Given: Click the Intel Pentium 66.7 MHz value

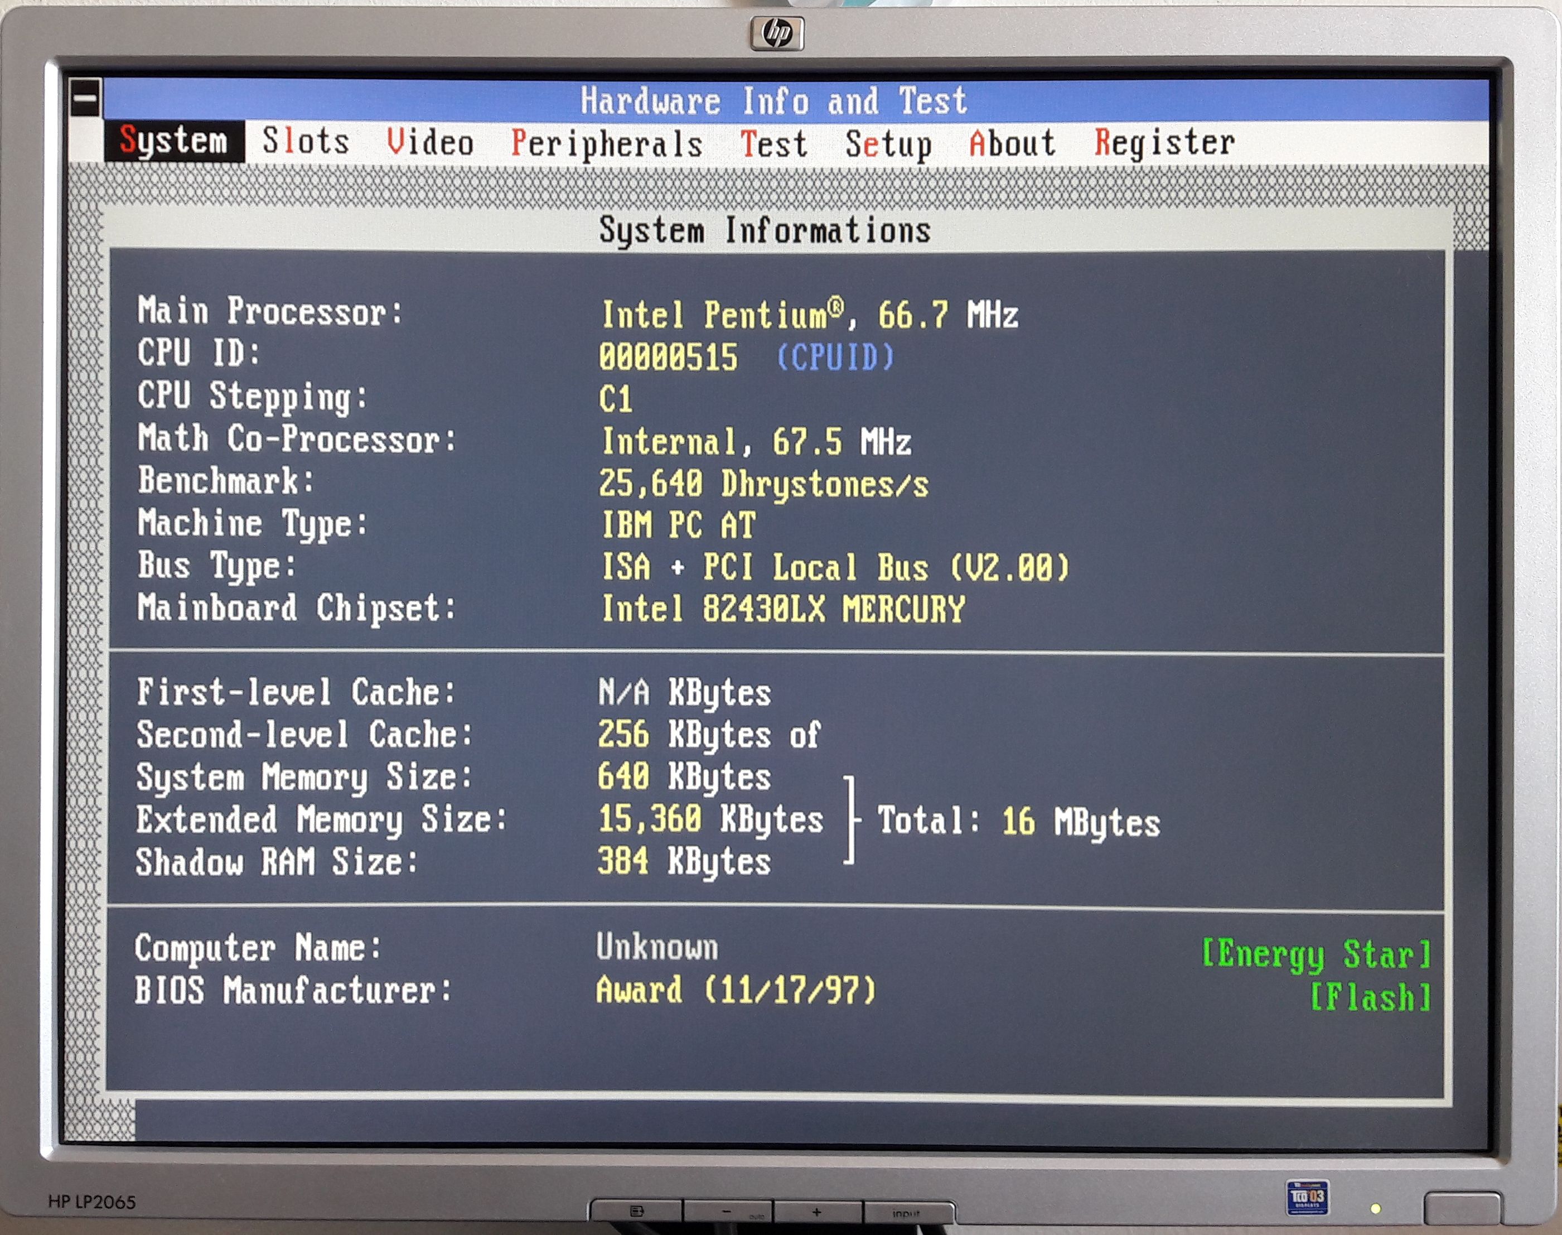Looking at the screenshot, I should (x=810, y=315).
